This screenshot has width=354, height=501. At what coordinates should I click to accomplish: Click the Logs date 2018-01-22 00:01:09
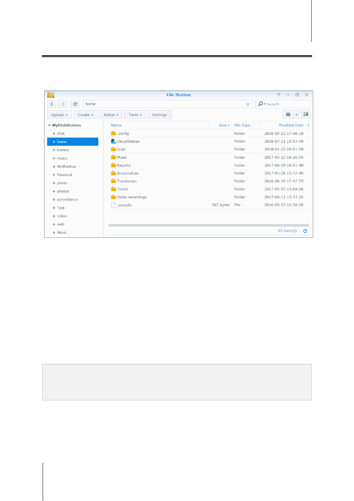284,149
